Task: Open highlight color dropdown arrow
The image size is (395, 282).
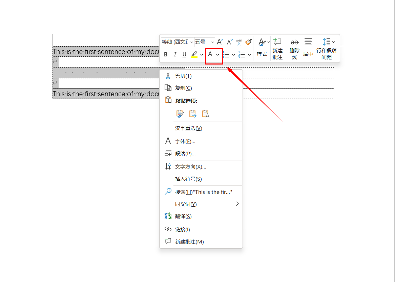Action: [x=202, y=54]
